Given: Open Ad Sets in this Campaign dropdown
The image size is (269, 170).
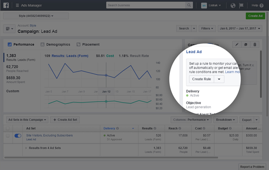Looking at the screenshot, I should tap(27, 120).
